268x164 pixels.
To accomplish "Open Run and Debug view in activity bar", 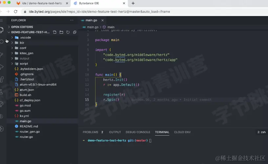I will point(2,67).
